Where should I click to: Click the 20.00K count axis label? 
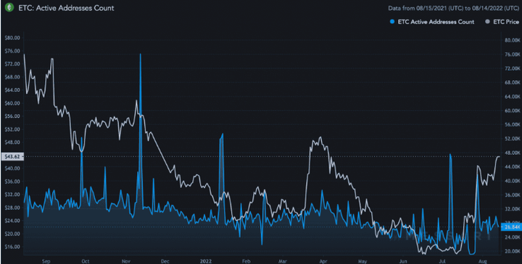[x=512, y=252]
